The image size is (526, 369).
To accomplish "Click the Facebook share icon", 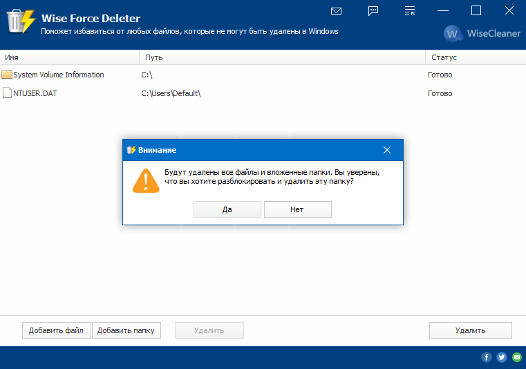I will (x=487, y=357).
